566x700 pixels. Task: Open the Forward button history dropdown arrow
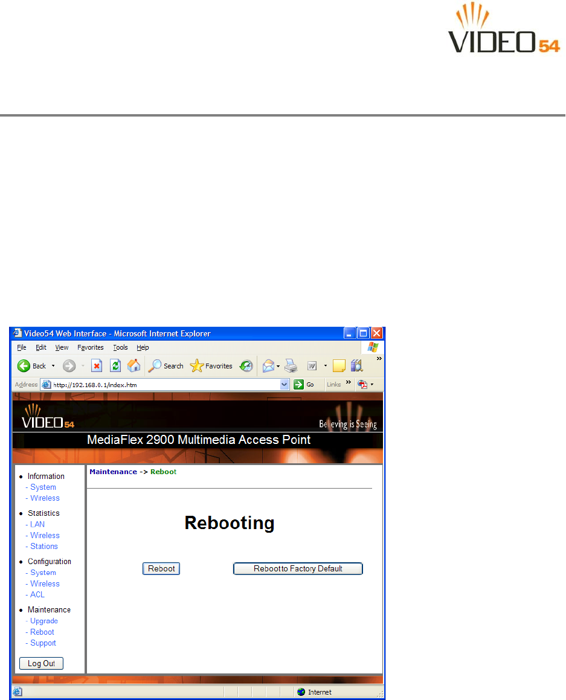pos(83,366)
